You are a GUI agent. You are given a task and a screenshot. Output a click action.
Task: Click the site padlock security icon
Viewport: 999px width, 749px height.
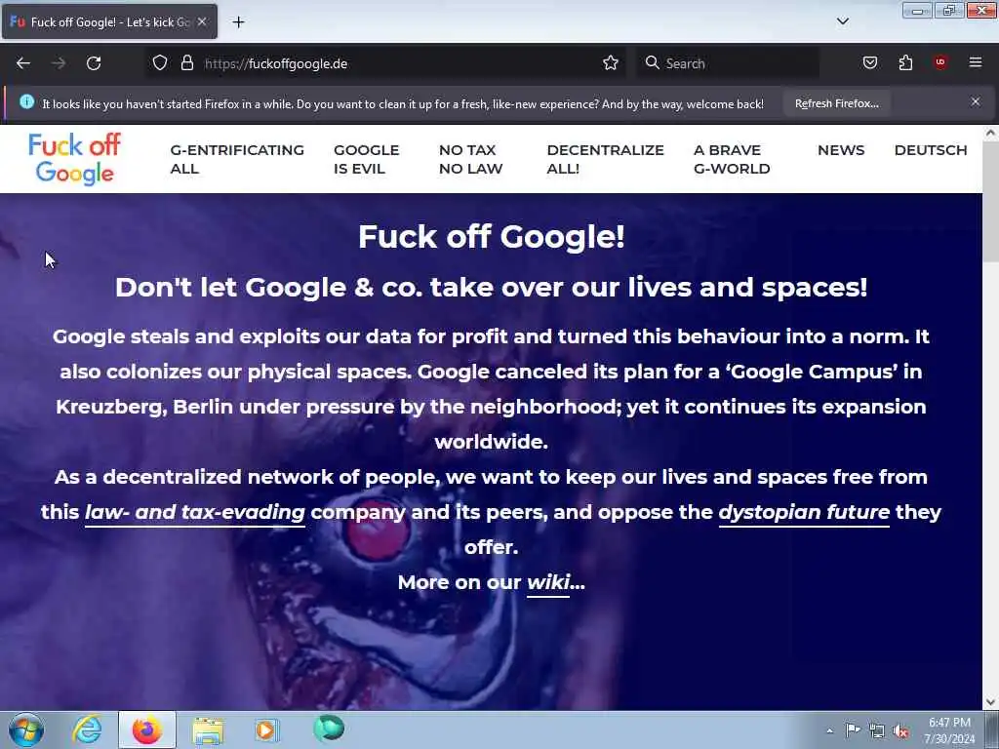pyautogui.click(x=186, y=62)
